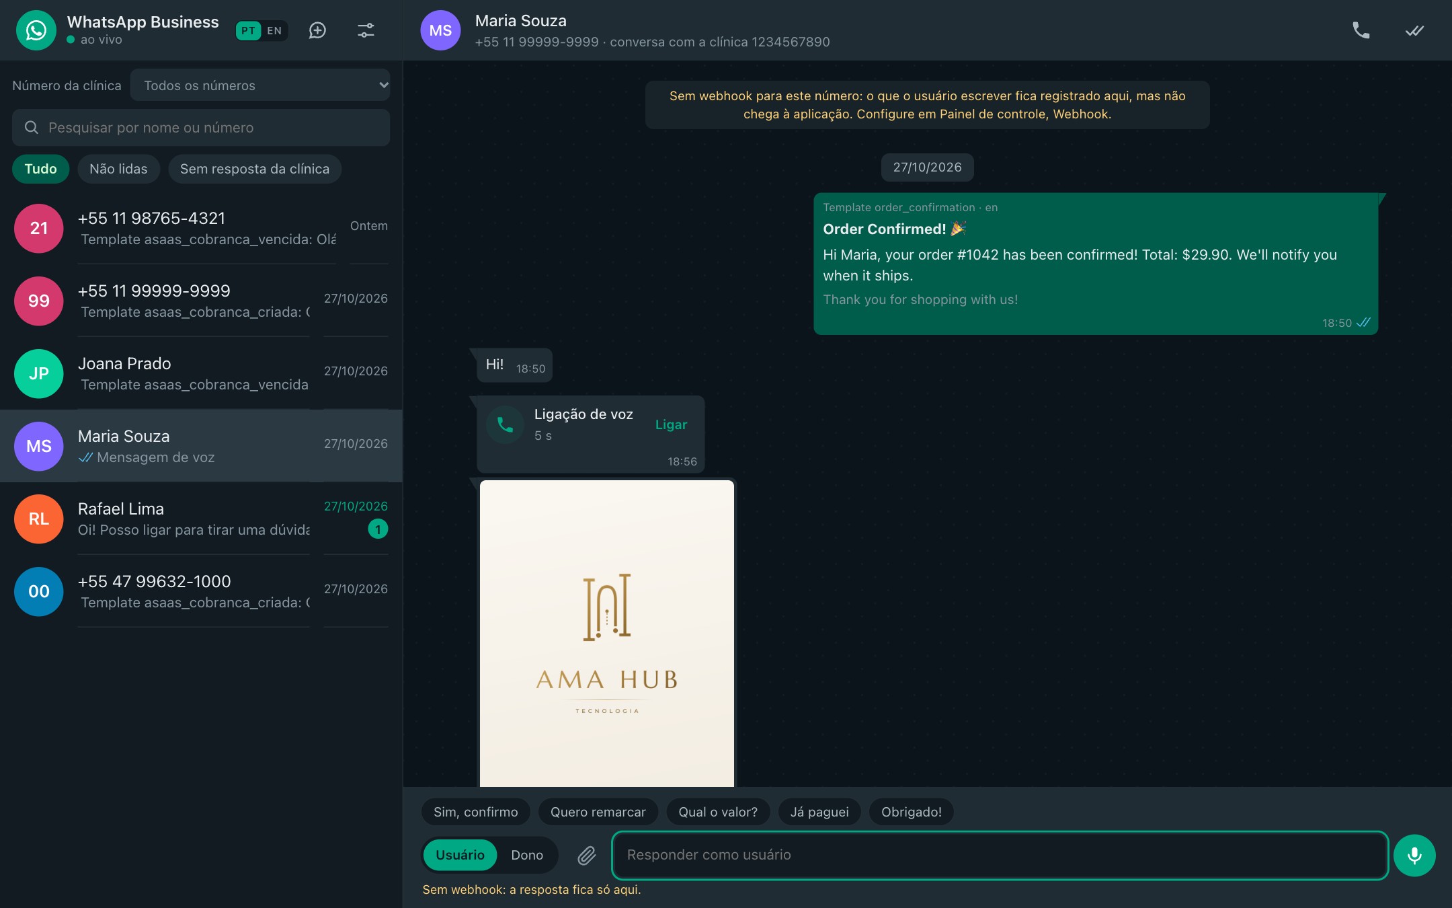The image size is (1452, 908).
Task: Focus the Responder como usuário input
Action: pyautogui.click(x=1000, y=855)
